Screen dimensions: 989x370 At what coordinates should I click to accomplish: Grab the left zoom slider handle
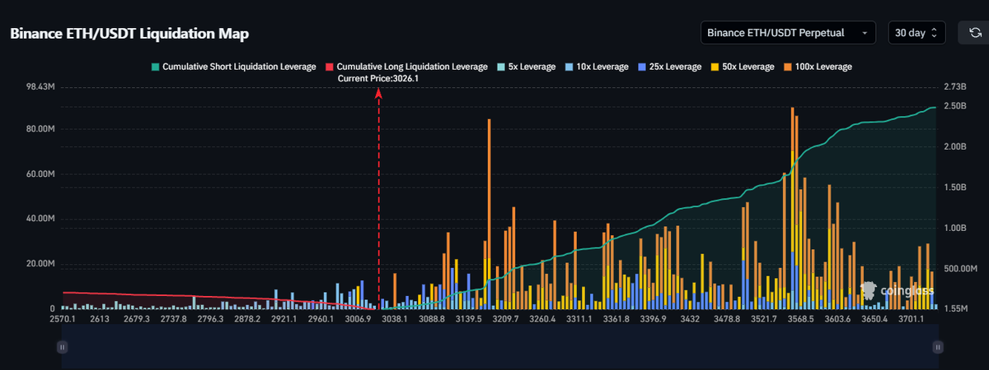(61, 347)
